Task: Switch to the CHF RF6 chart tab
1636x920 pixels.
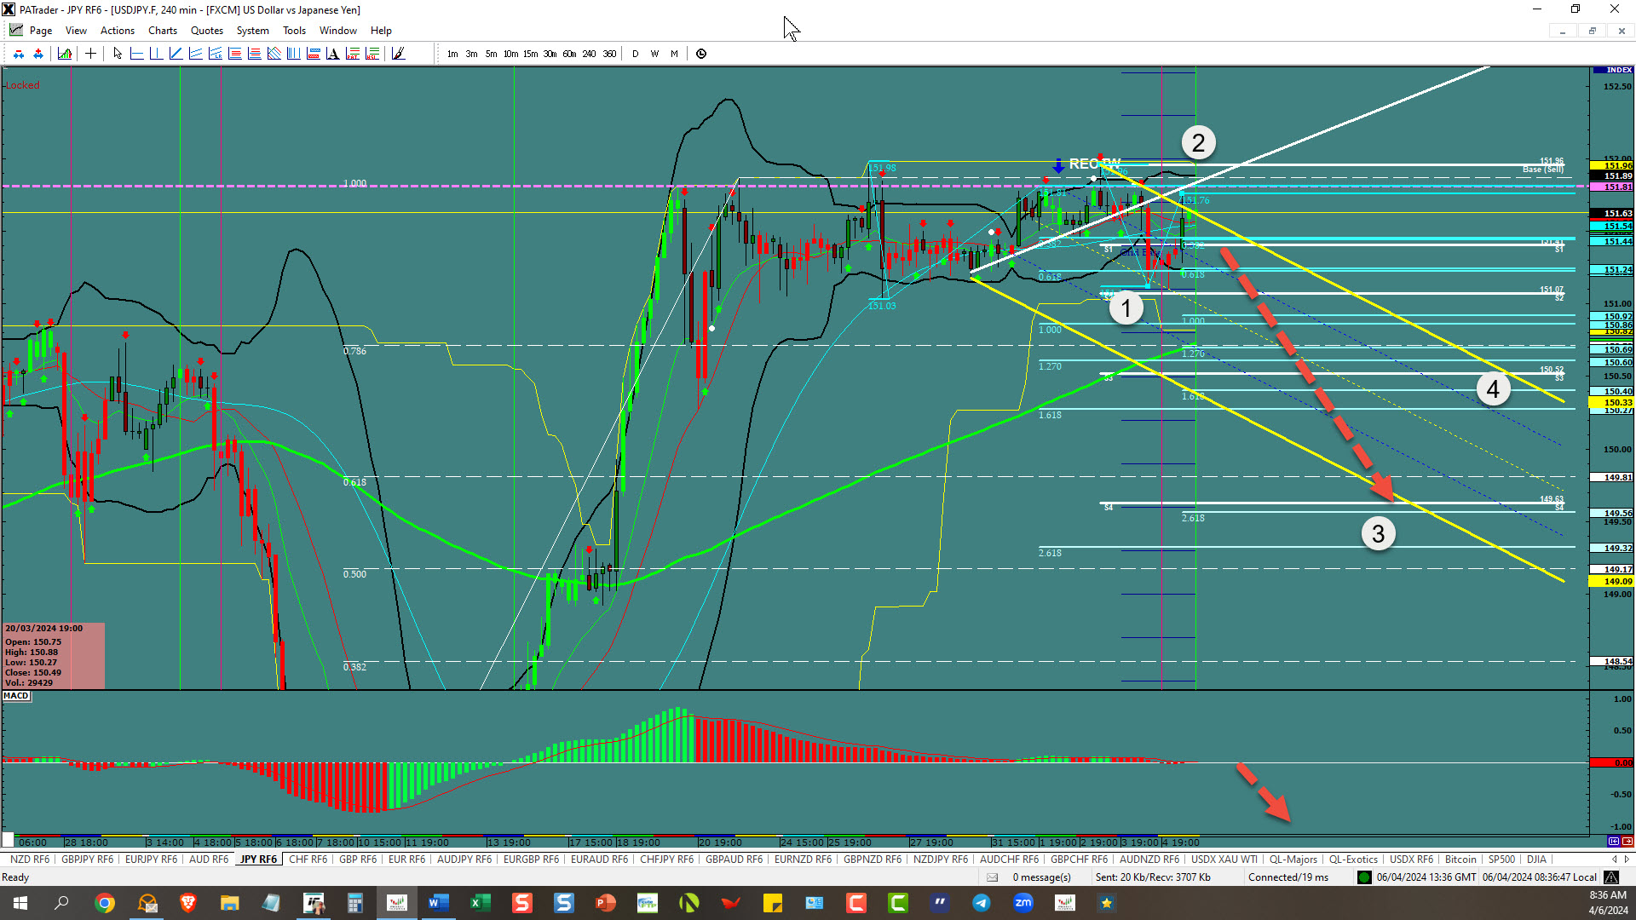Action: [x=308, y=860]
